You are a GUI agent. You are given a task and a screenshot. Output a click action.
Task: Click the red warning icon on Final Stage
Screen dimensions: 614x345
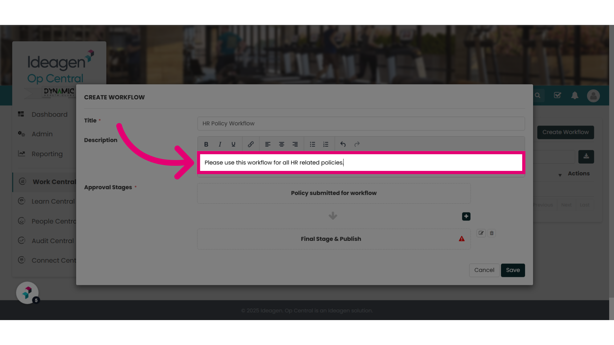click(462, 239)
